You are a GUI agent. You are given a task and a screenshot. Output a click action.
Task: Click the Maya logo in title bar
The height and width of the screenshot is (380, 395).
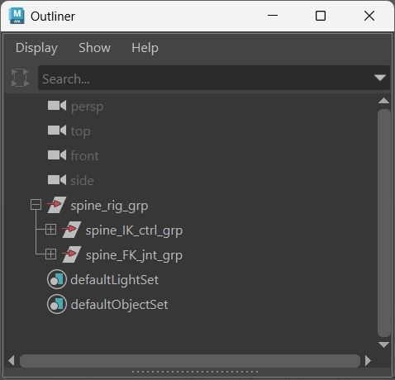click(x=17, y=16)
